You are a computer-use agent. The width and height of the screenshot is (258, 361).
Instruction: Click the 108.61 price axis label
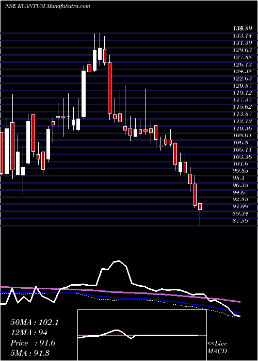[242, 136]
